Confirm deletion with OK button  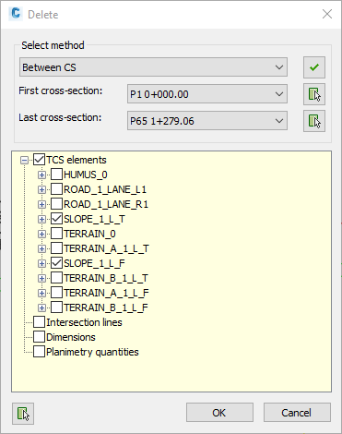click(219, 413)
